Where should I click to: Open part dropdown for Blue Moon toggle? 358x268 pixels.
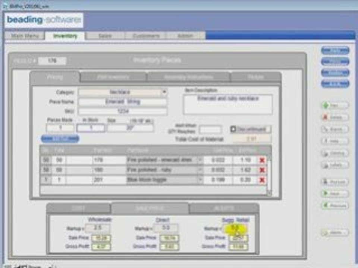point(200,180)
